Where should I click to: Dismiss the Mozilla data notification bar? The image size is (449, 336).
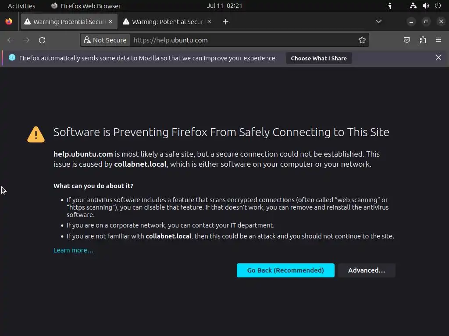pyautogui.click(x=438, y=57)
